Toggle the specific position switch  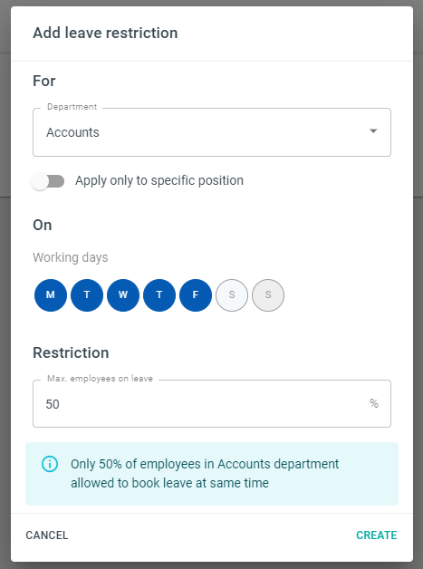48,181
